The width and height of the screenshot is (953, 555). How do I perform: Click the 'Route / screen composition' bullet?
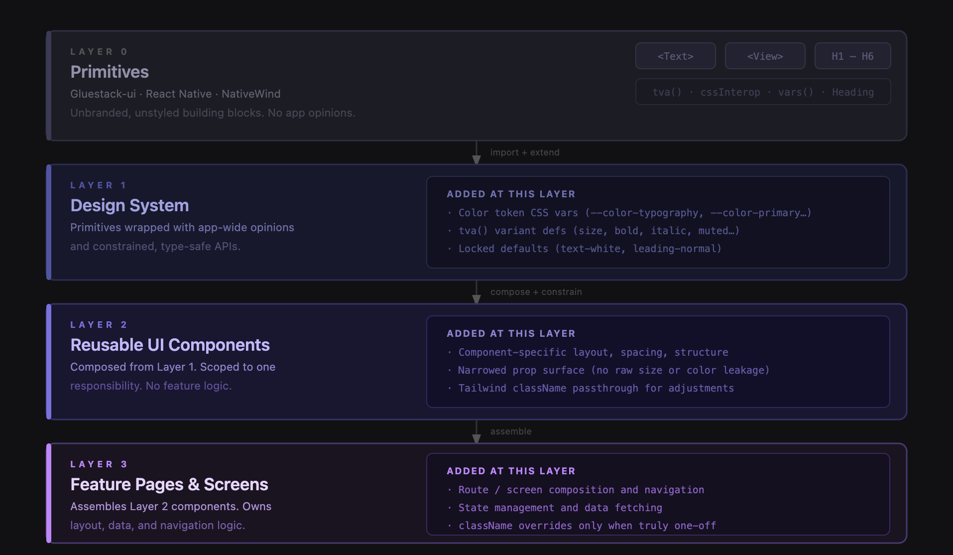pyautogui.click(x=576, y=490)
